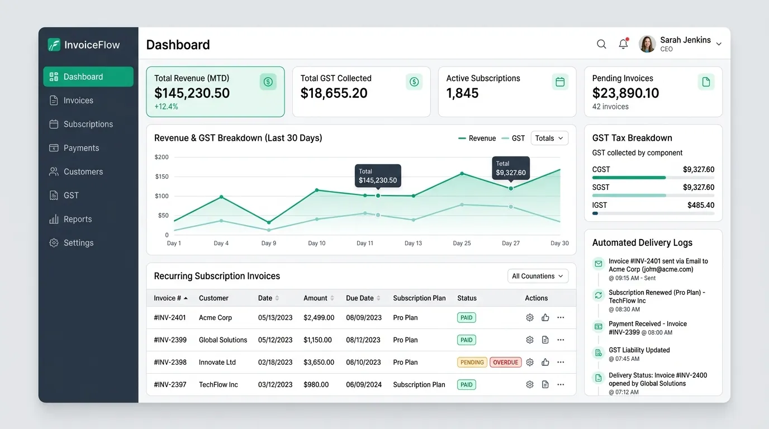
Task: Click Sarah Jenkins profile avatar
Action: click(x=647, y=44)
